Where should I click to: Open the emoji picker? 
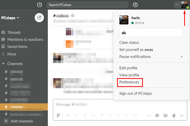coord(165,115)
